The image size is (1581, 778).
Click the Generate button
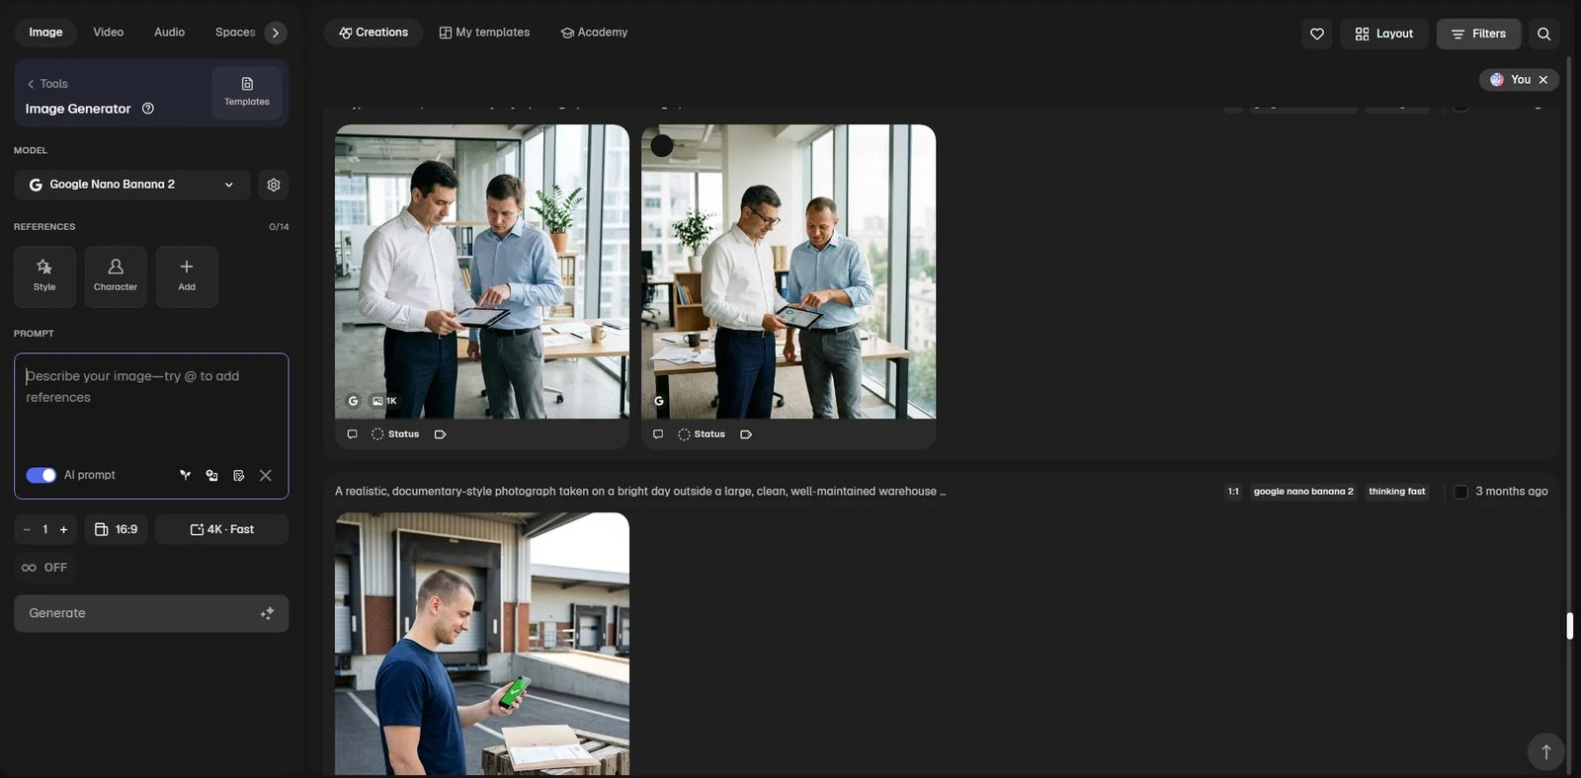(x=151, y=613)
